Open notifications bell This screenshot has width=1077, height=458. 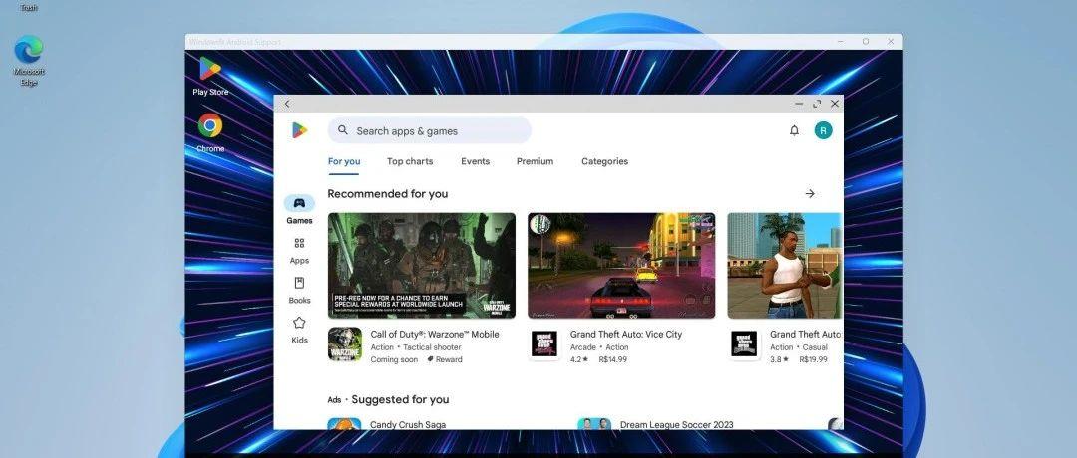[x=794, y=130]
